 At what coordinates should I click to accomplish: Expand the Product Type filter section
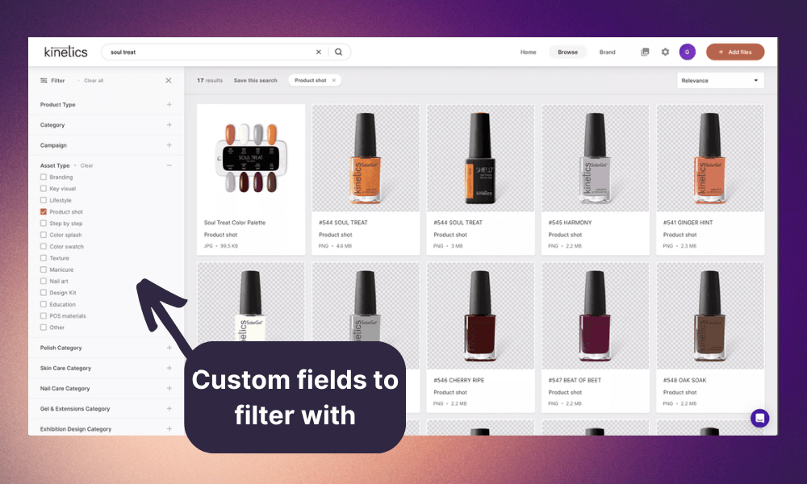click(x=169, y=104)
